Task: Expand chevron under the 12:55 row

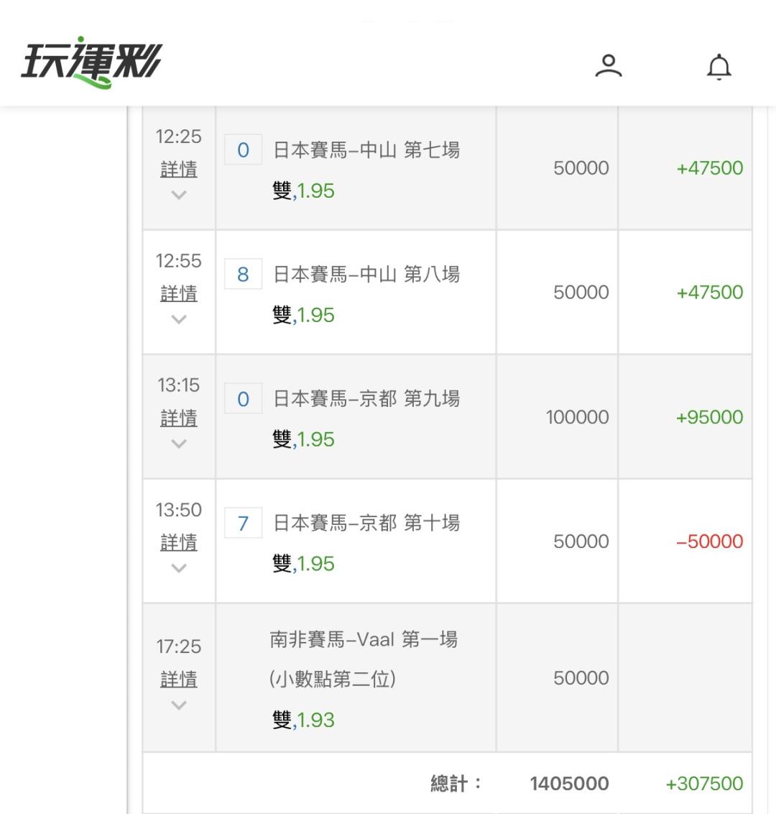Action: pyautogui.click(x=179, y=319)
